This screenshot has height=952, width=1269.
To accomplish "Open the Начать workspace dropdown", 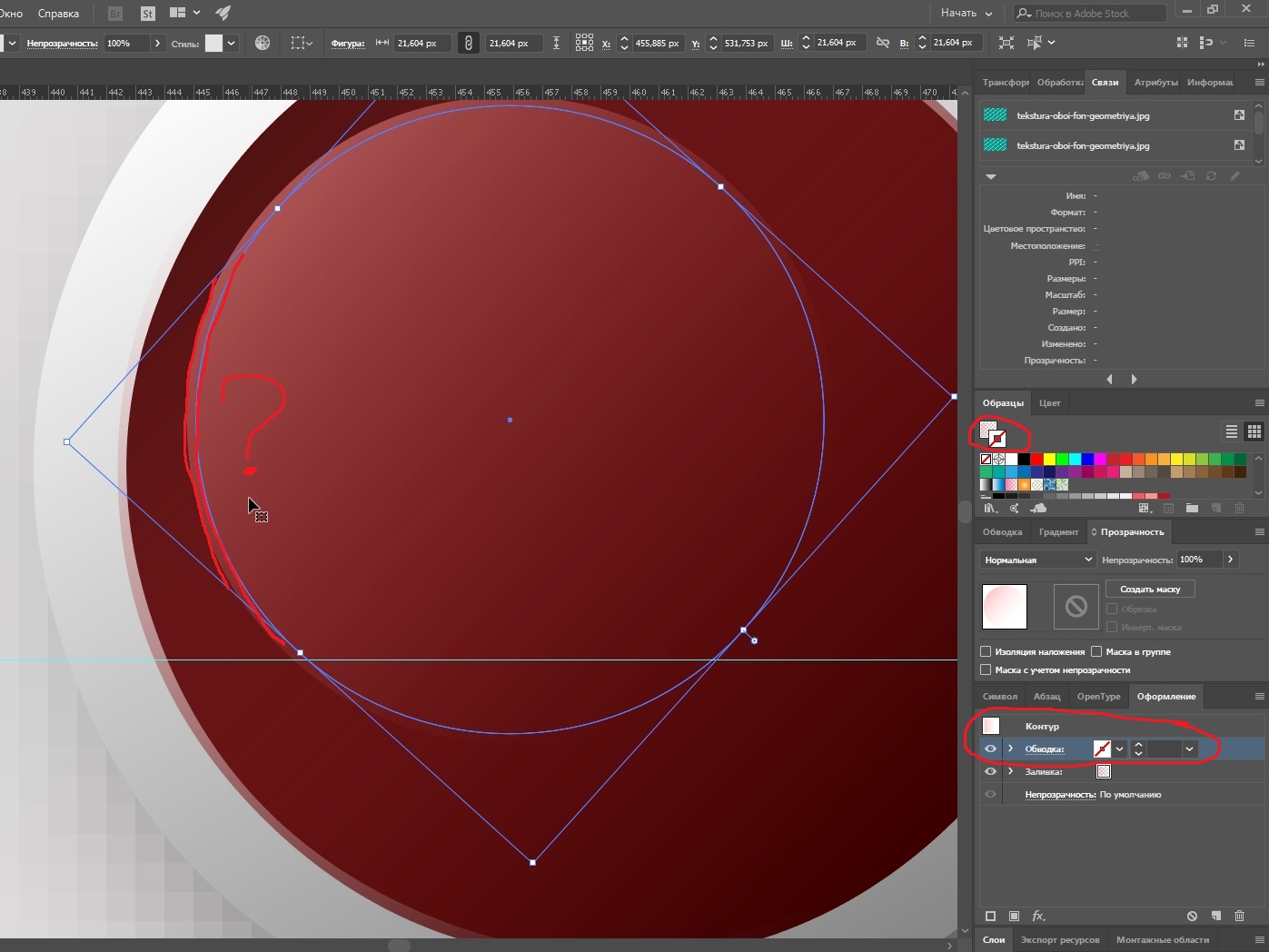I will click(x=967, y=13).
